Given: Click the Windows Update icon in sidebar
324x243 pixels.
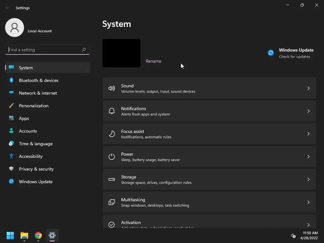Looking at the screenshot, I should 11,181.
